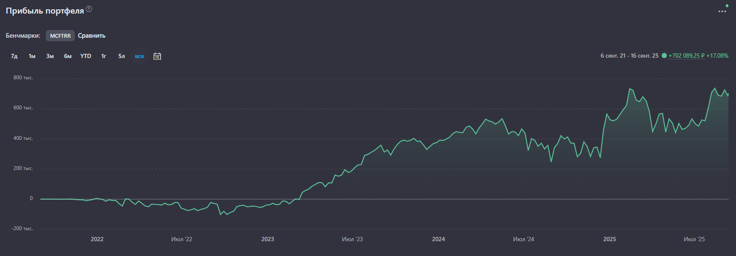Select the 6м time range

(68, 56)
